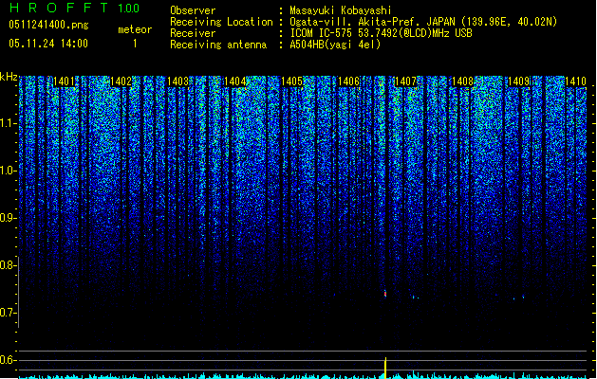Click the 0.6 kHz axis tick label
Viewport: 597px width, 379px height.
tap(8, 360)
